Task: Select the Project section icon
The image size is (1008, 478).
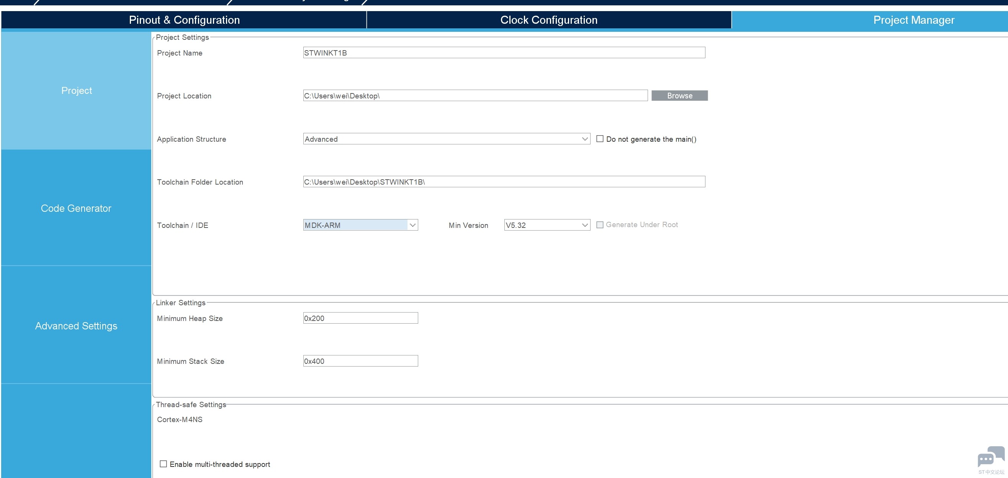Action: (x=75, y=91)
